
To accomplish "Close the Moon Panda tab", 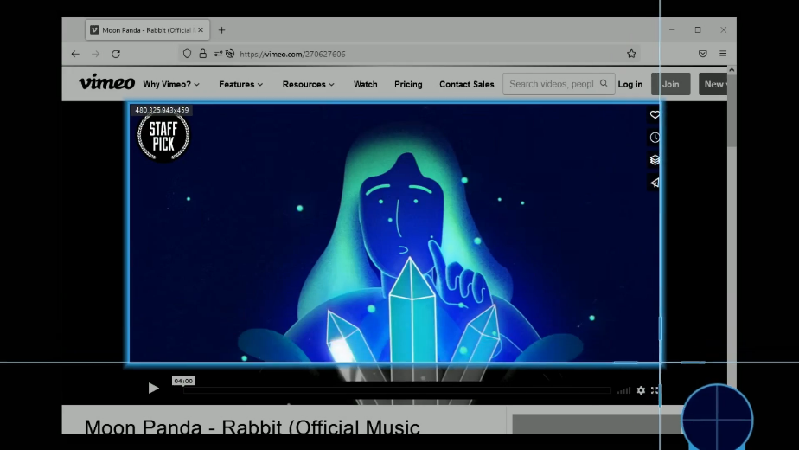I will click(201, 30).
